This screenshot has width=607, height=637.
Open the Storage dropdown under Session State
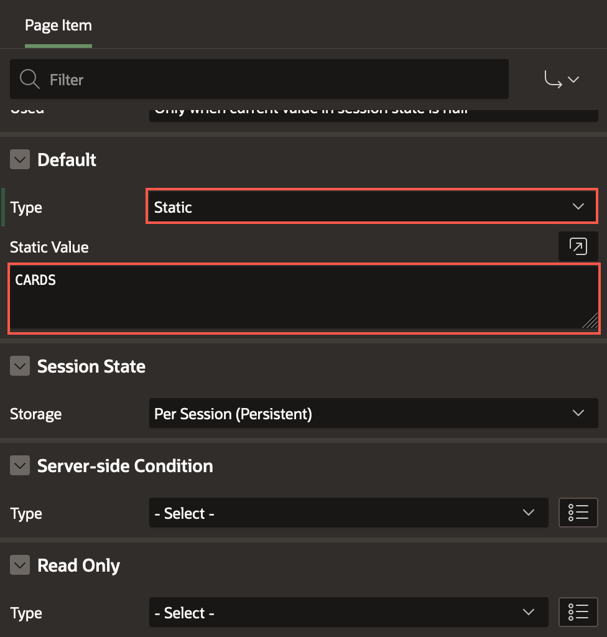click(x=373, y=414)
